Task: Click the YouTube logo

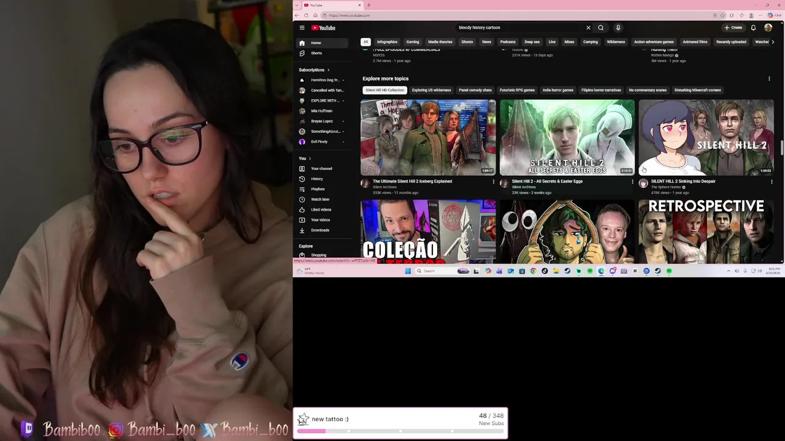Action: click(x=323, y=28)
